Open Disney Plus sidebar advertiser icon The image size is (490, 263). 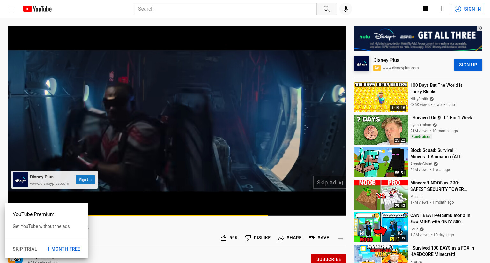click(x=362, y=64)
